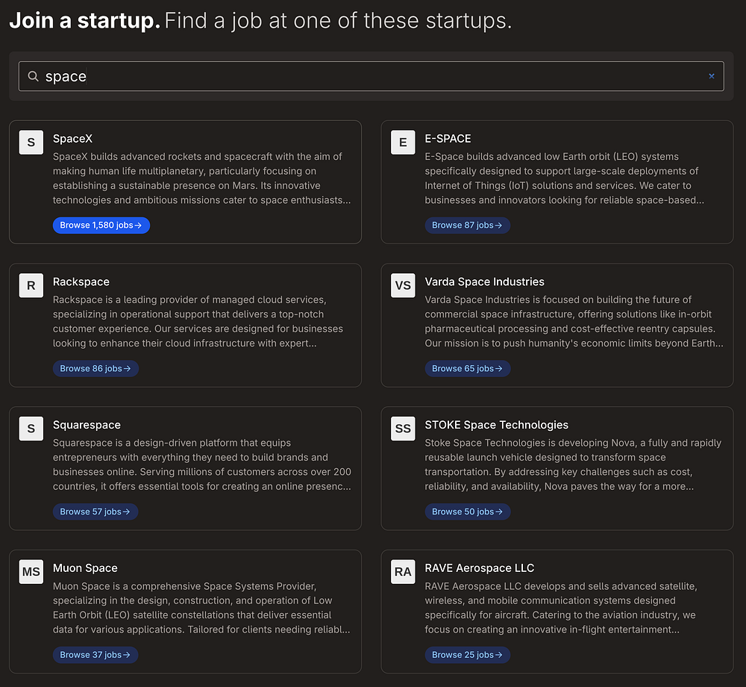Viewport: 746px width, 687px height.
Task: Browse 87 jobs at E-SPACE
Action: [468, 225]
